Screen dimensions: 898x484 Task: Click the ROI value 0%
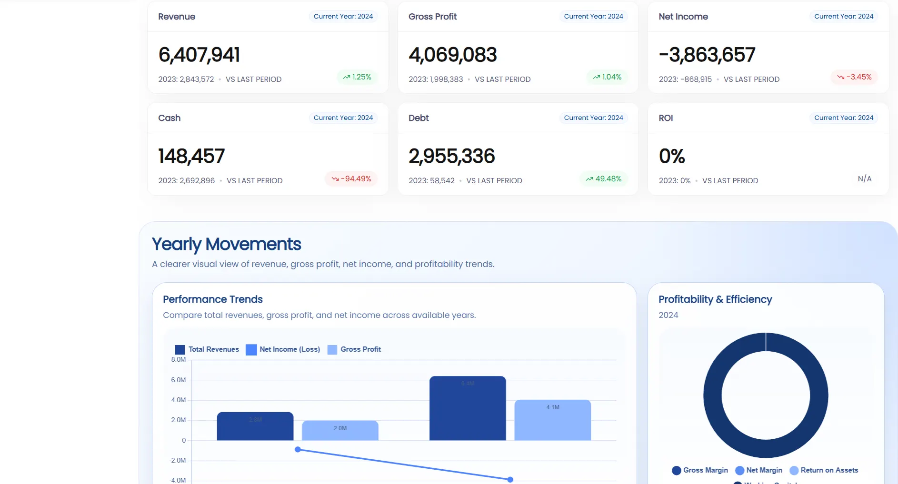tap(672, 156)
